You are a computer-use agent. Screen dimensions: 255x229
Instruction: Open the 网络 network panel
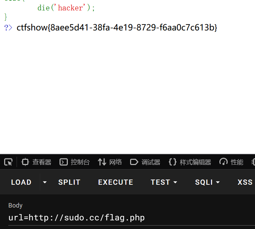click(110, 162)
